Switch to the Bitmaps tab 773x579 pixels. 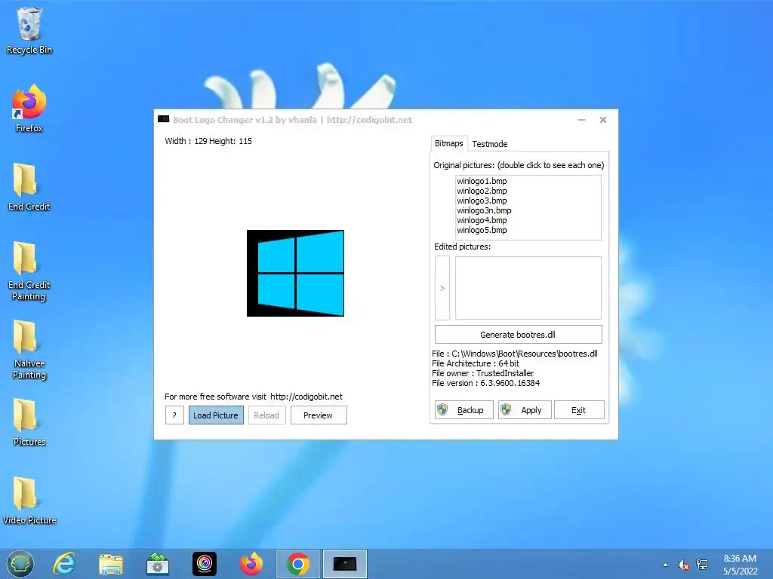click(x=448, y=143)
